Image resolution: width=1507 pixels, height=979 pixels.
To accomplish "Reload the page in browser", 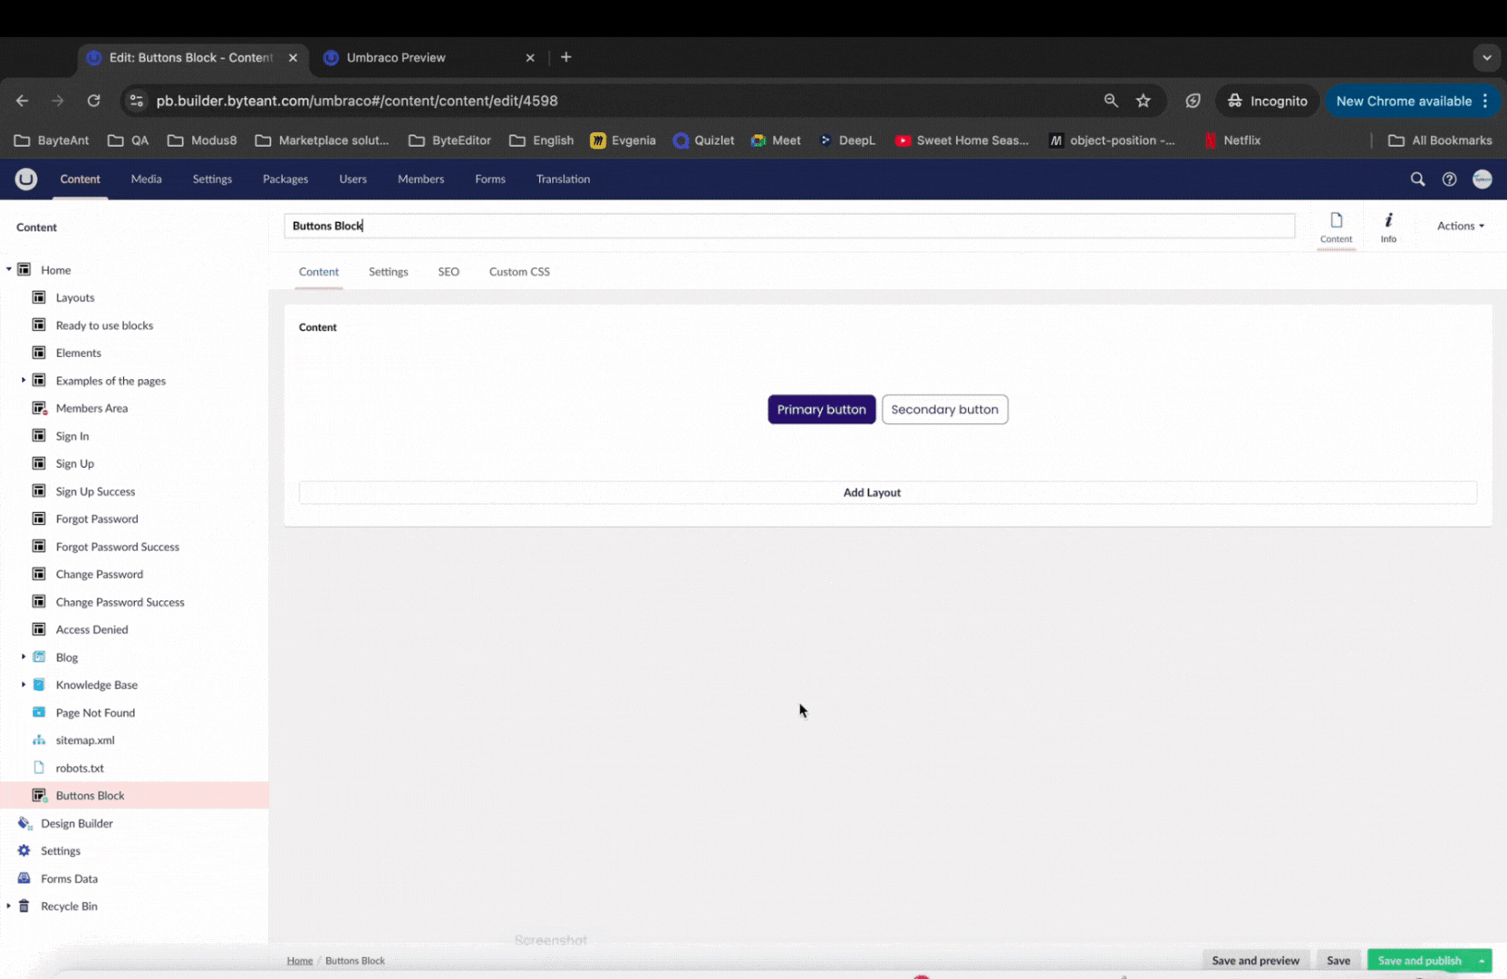I will point(93,101).
